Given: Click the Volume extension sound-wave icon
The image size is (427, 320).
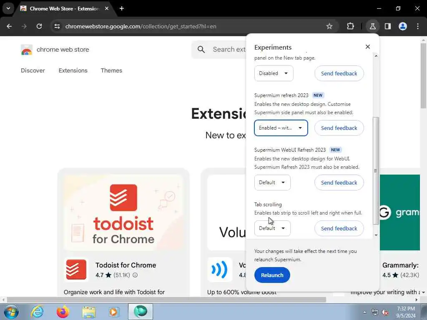Looking at the screenshot, I should point(219,270).
